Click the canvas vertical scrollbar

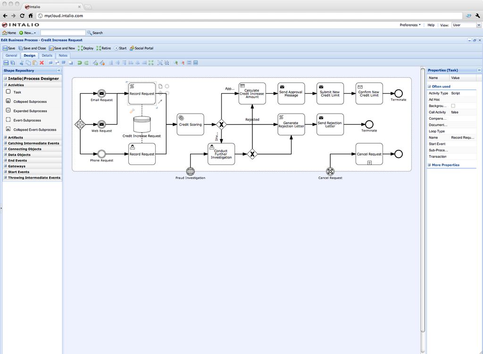click(x=423, y=200)
